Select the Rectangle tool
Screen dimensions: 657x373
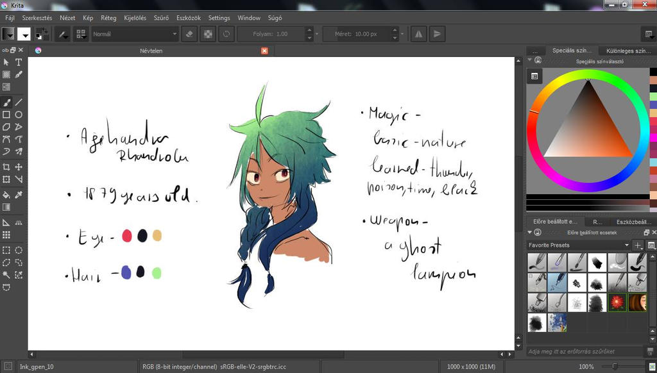pyautogui.click(x=6, y=114)
